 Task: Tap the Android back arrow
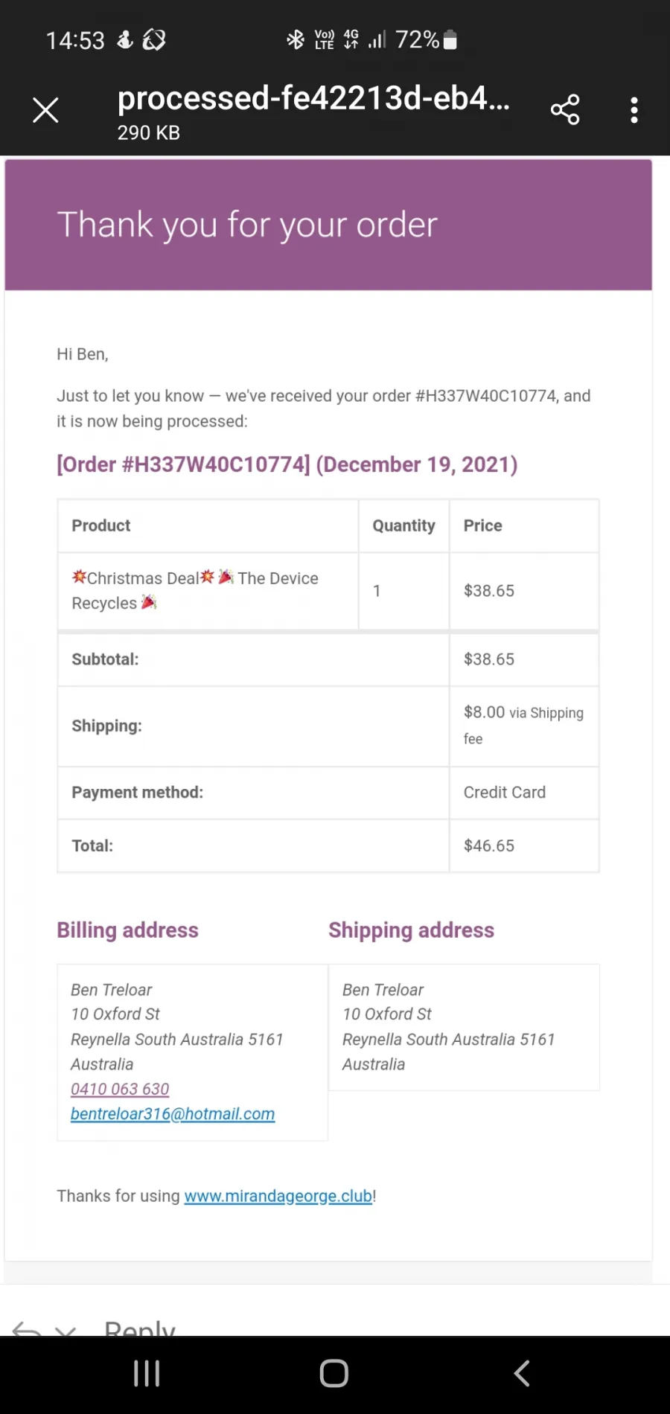[522, 1373]
